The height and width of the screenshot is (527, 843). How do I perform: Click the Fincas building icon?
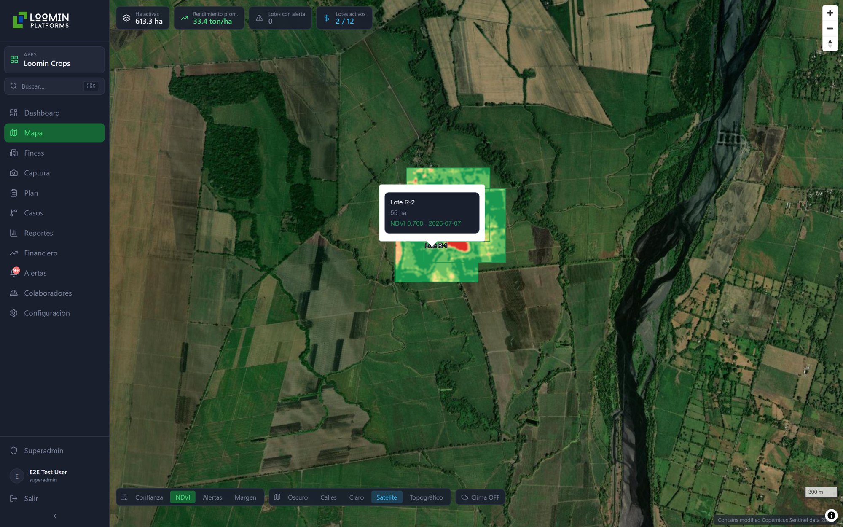click(x=13, y=153)
